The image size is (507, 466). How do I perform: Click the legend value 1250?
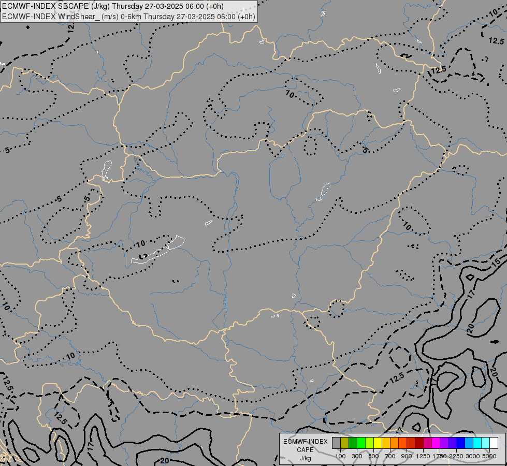point(423,456)
